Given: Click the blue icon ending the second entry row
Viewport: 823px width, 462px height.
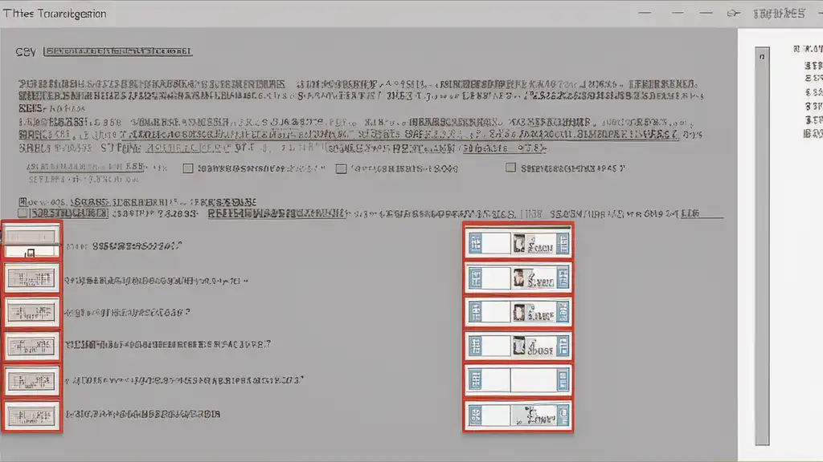Looking at the screenshot, I should [x=563, y=278].
